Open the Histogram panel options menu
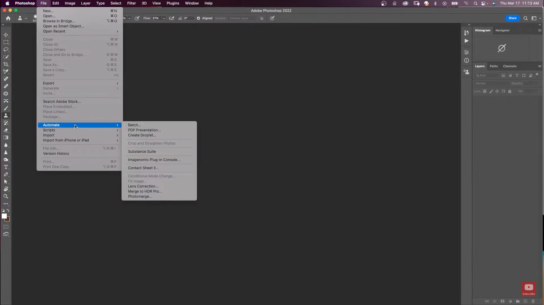 pyautogui.click(x=540, y=31)
